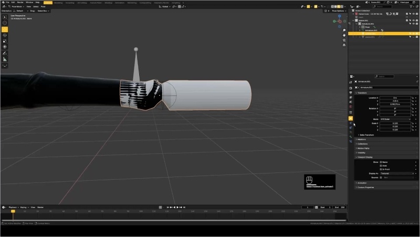Click the Select Box tool icon
This screenshot has height=237, width=420.
[5, 17]
